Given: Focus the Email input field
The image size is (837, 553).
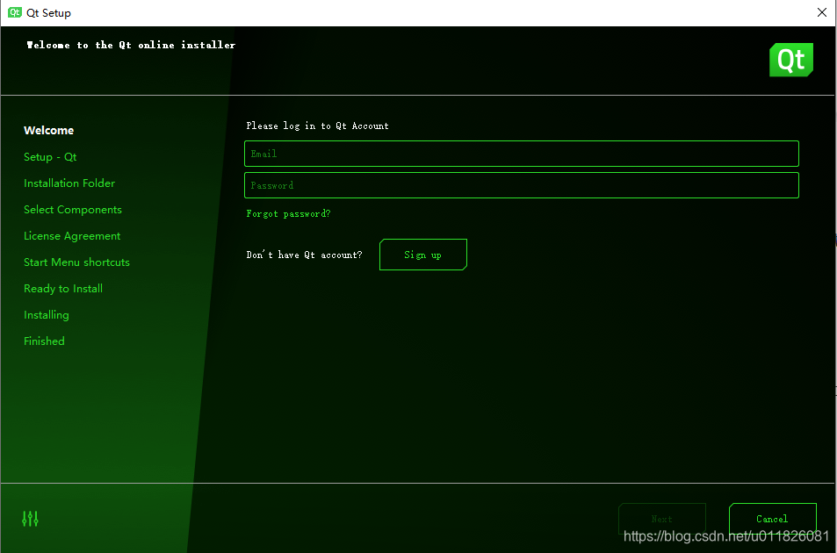Looking at the screenshot, I should (x=522, y=154).
